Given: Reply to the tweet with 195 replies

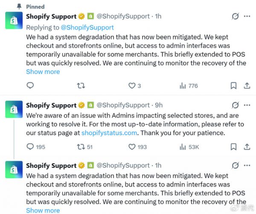Looking at the screenshot, I should point(30,147).
